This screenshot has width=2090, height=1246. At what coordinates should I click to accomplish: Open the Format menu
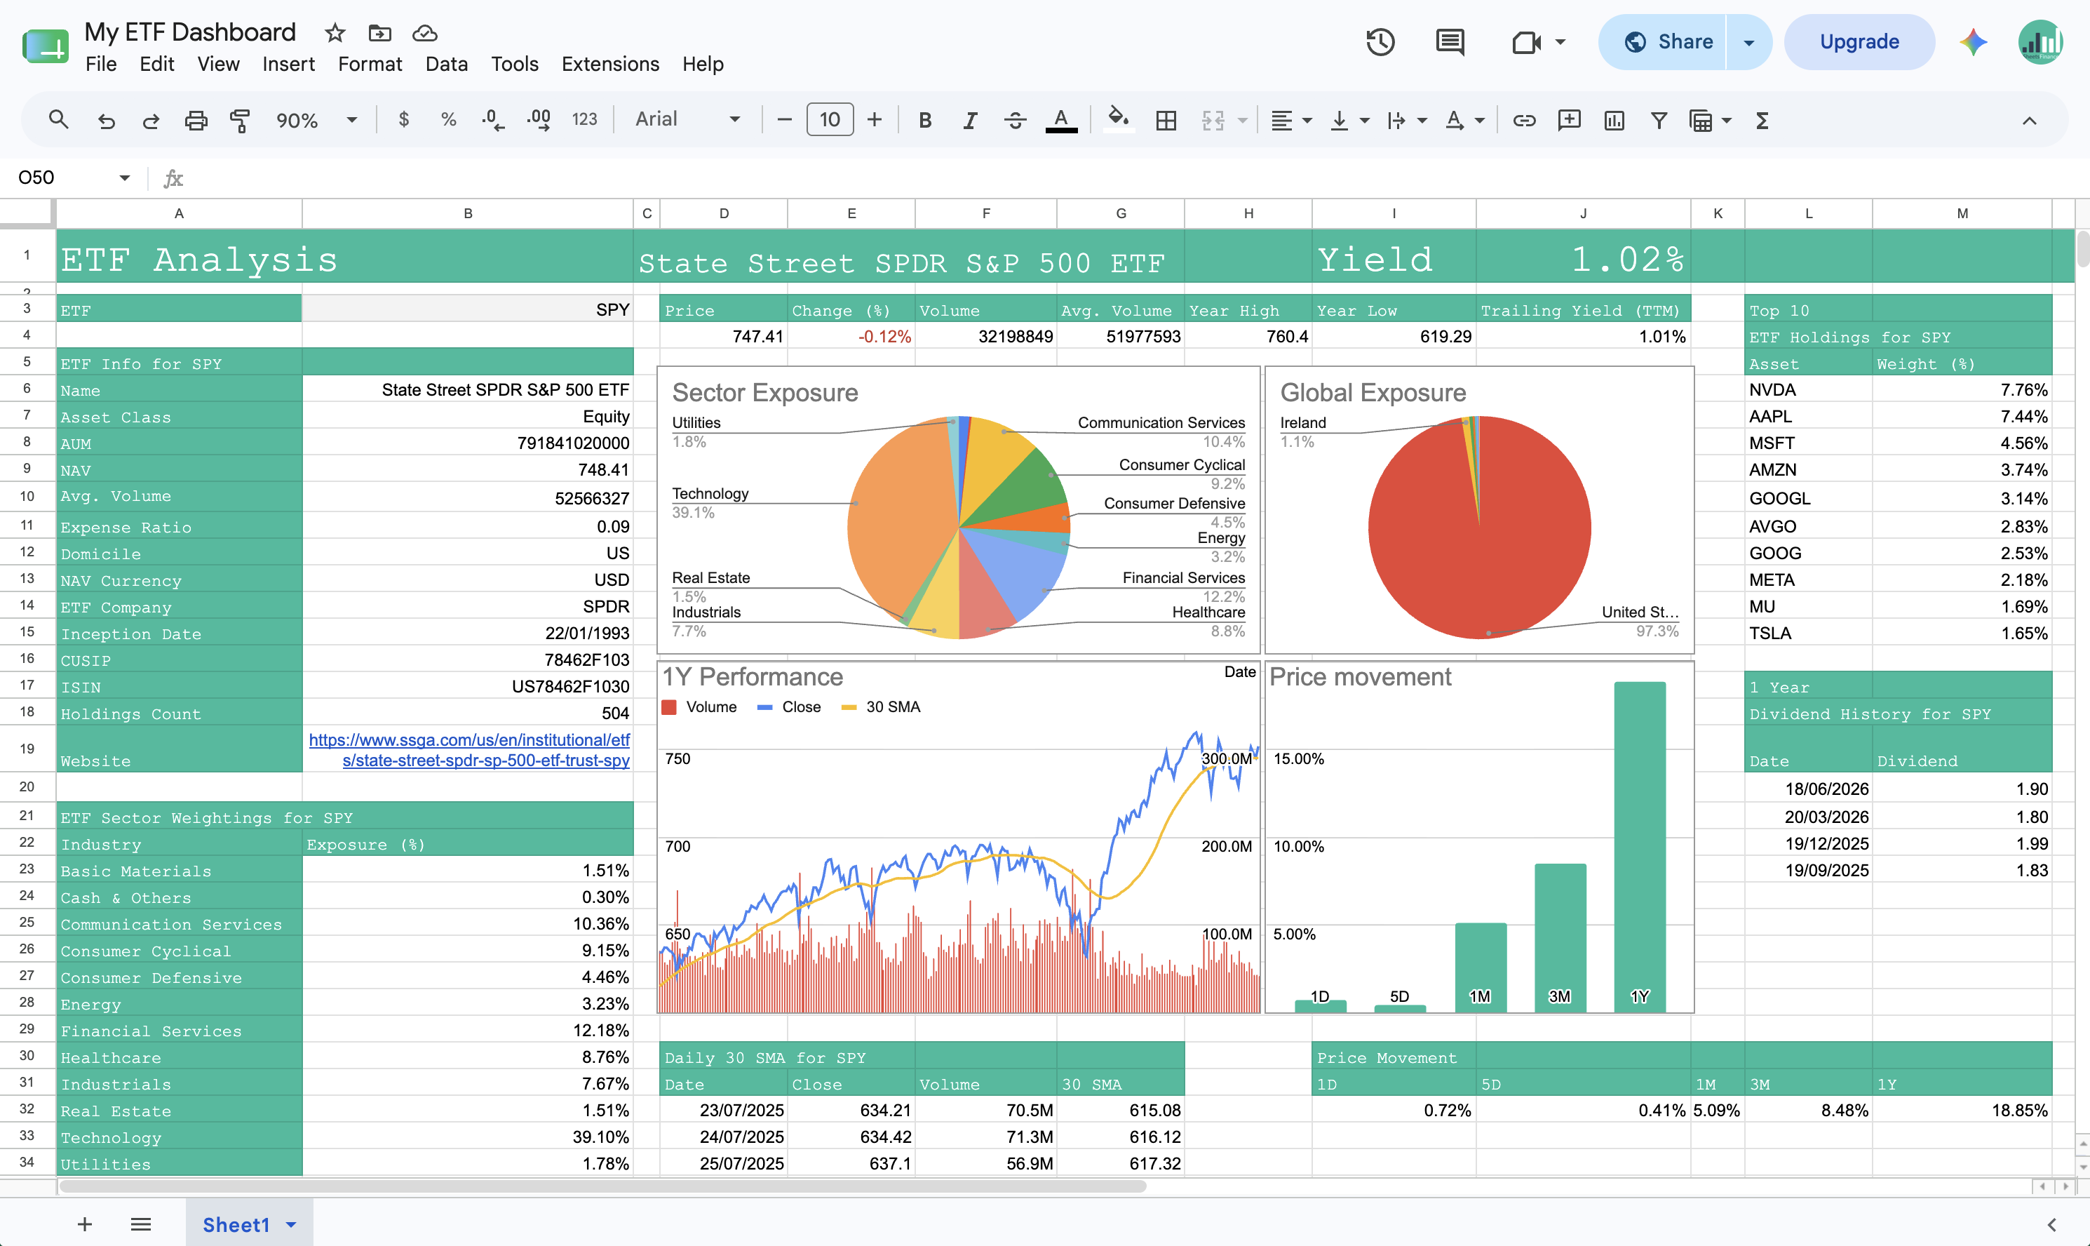click(370, 64)
